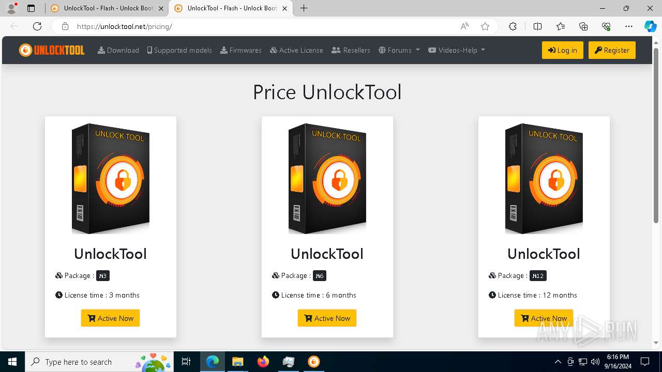Click the taskbar search box

click(x=99, y=362)
